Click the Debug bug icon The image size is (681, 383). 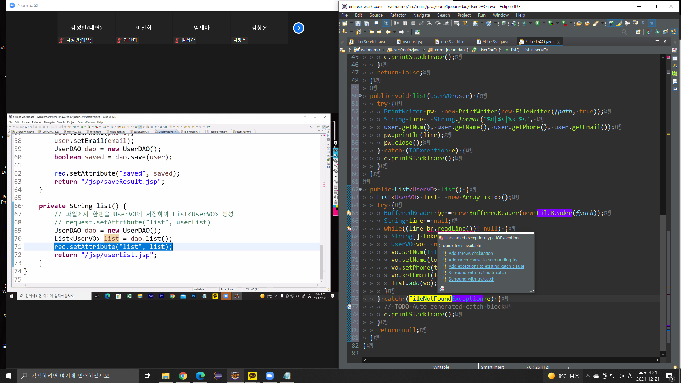point(524,23)
